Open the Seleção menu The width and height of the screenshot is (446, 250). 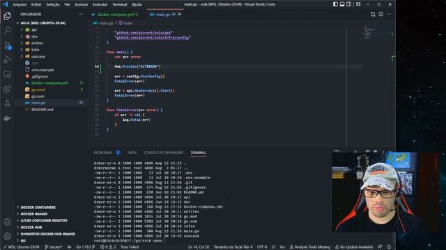click(x=53, y=4)
